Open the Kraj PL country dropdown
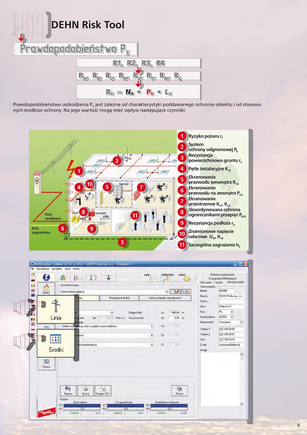 click(231, 312)
